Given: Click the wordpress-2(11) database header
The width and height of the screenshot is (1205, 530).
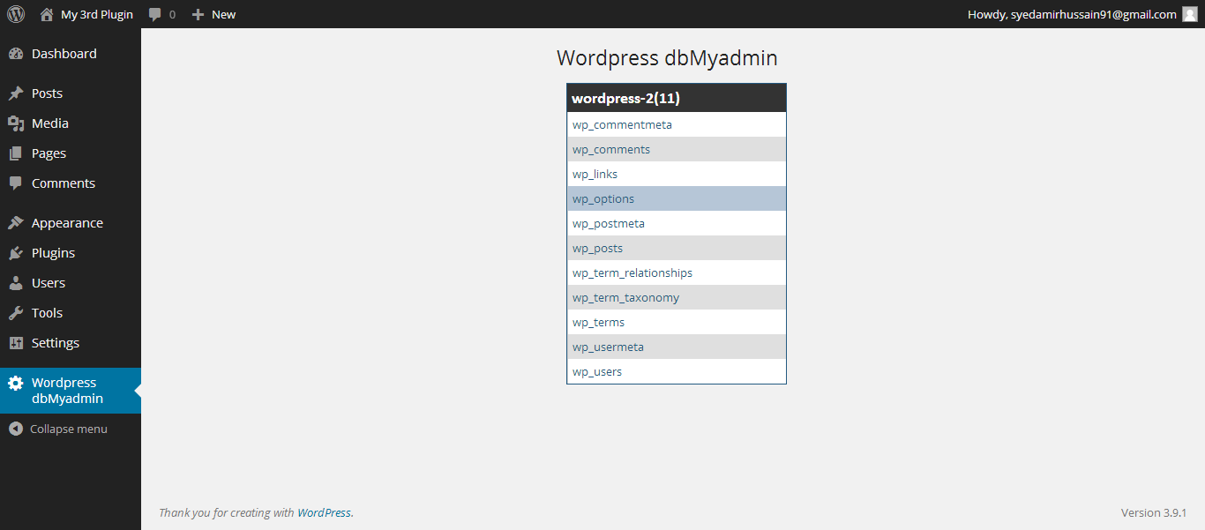Looking at the screenshot, I should pyautogui.click(x=677, y=98).
